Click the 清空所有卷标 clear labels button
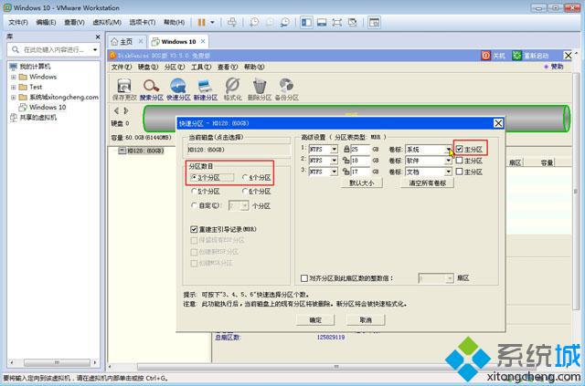Image resolution: width=585 pixels, height=386 pixels. pos(427,183)
